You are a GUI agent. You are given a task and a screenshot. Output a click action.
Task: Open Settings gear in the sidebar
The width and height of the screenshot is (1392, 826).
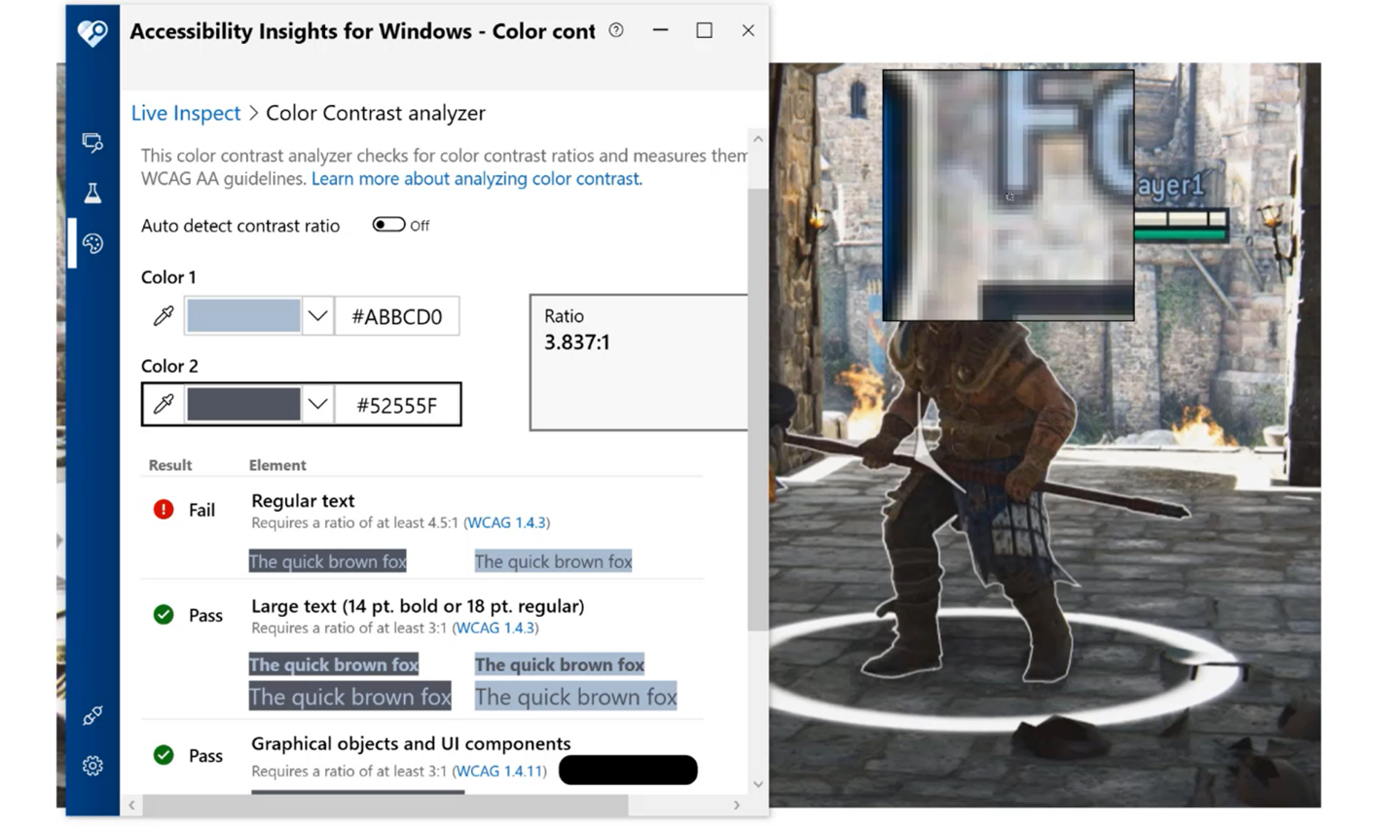tap(92, 766)
